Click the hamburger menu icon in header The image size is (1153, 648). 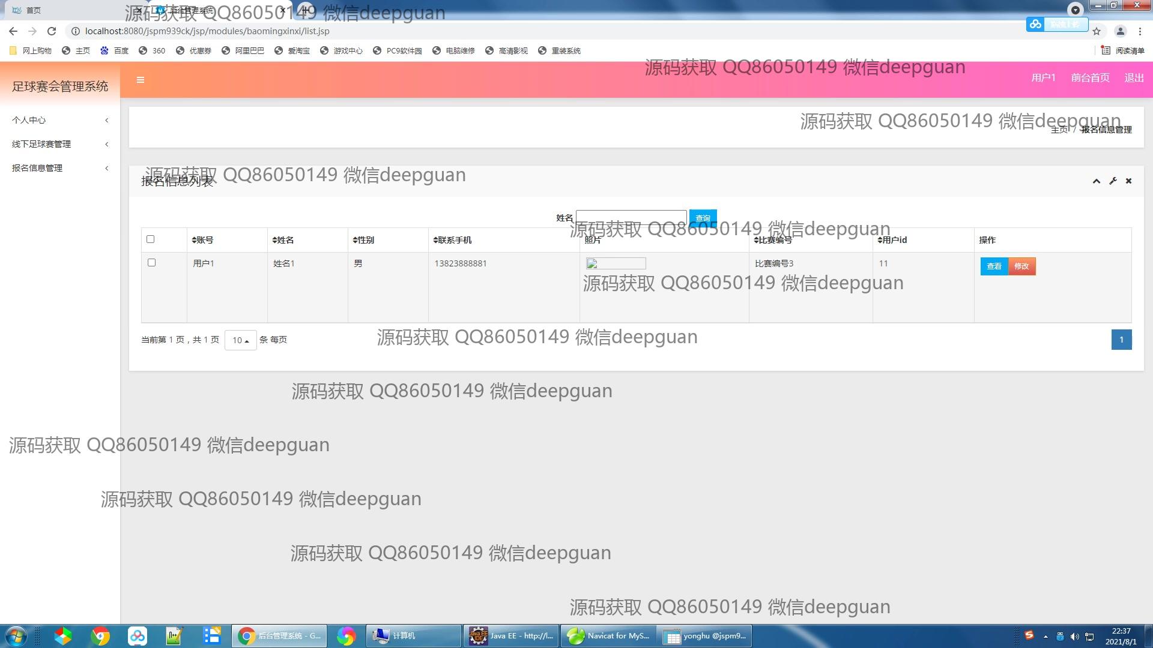tap(140, 80)
